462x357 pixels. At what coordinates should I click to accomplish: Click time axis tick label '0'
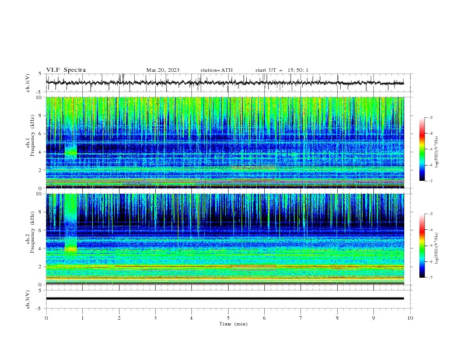46,318
